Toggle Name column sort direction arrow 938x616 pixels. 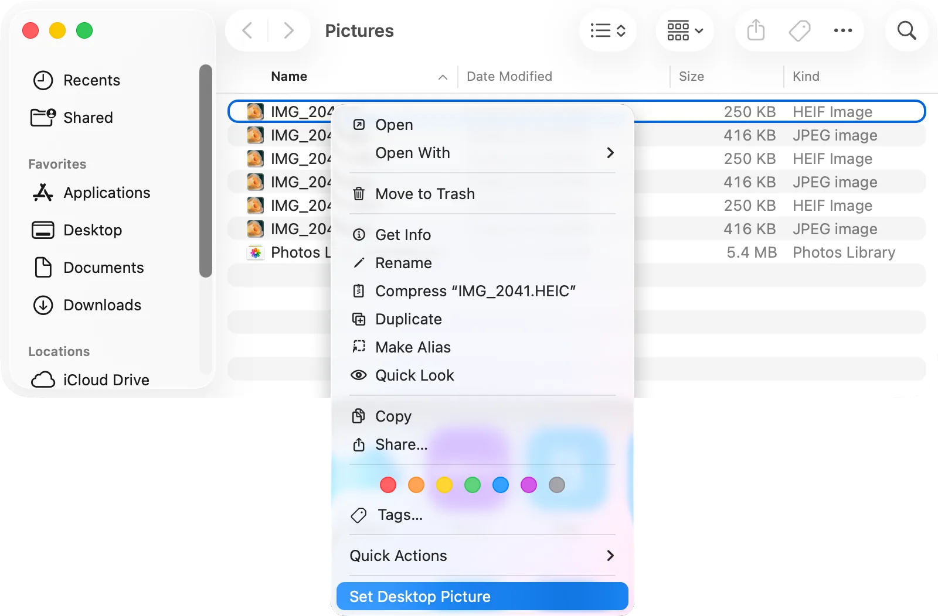[443, 77]
